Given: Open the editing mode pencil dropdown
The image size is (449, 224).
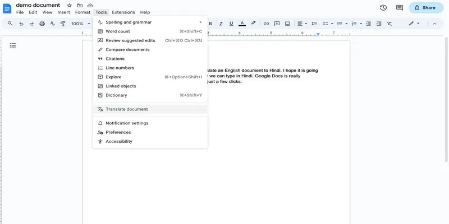Looking at the screenshot, I should (414, 24).
